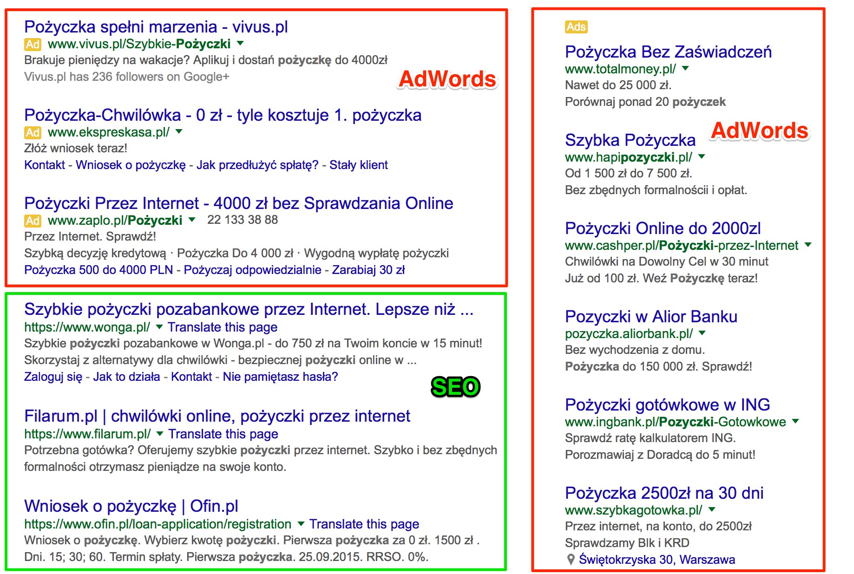Click the Ad badge beside ekspreskasa.pl
Screen dimensions: 854x574
pyautogui.click(x=33, y=133)
